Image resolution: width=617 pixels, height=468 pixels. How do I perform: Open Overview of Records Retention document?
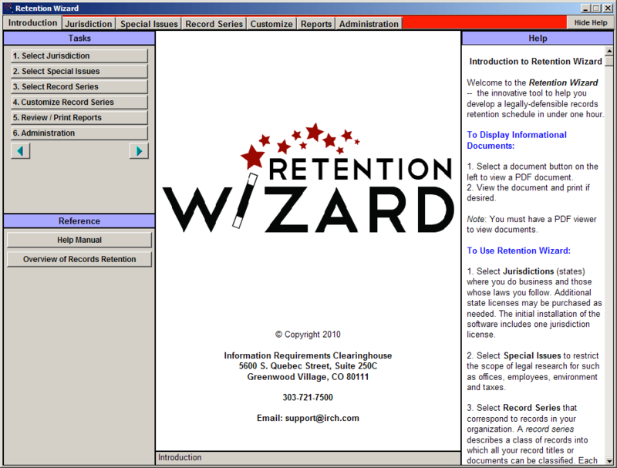tap(79, 260)
